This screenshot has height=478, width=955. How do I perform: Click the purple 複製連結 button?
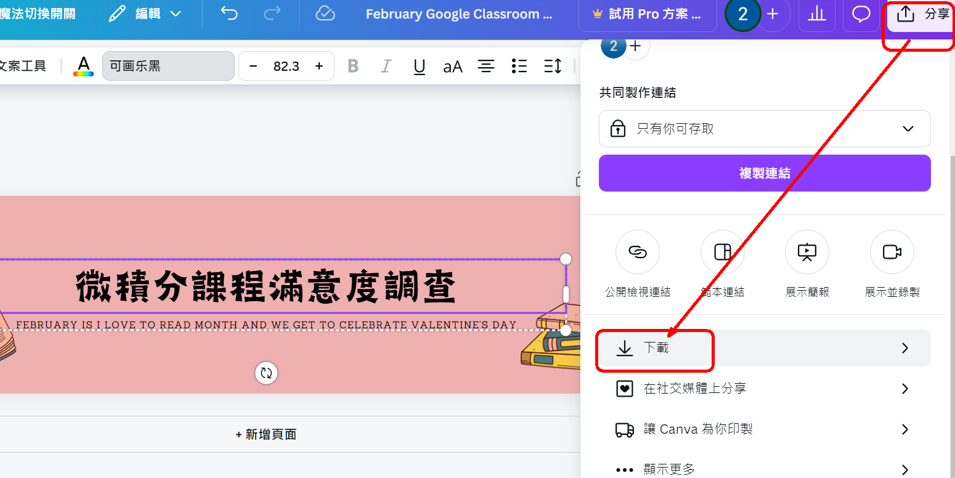click(764, 173)
